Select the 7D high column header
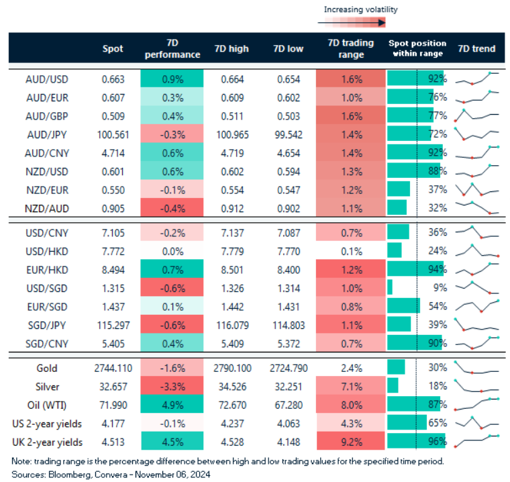 click(232, 49)
